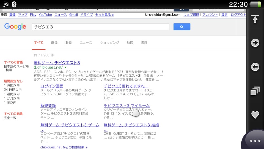
Task: Open result 無料ゲーム チビクエスト3
Action: coord(57,63)
